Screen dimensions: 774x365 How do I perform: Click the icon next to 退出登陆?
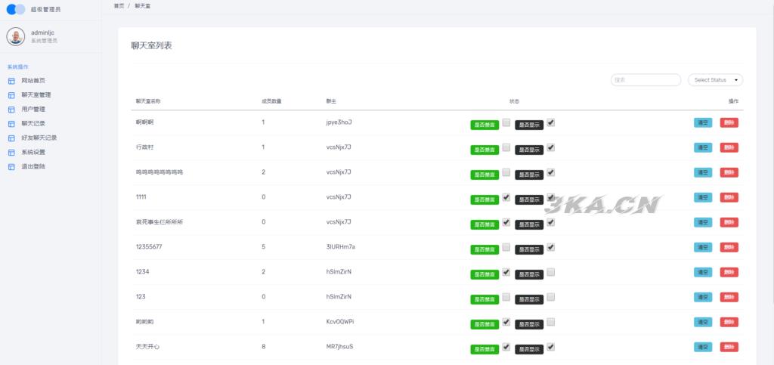click(11, 166)
